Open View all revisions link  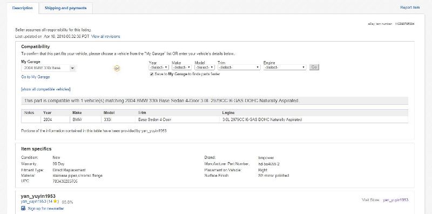[105, 36]
